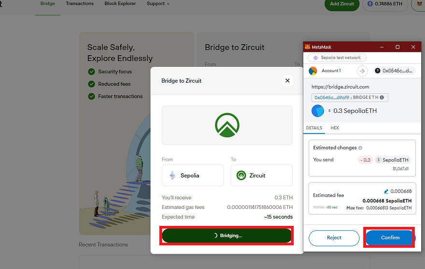Click the Market ~60 sec label
This screenshot has width=425, height=269.
point(325,207)
